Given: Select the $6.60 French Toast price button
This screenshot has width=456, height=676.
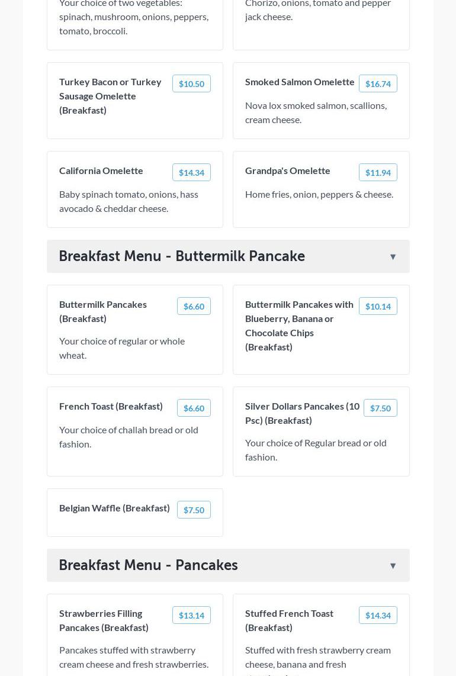Looking at the screenshot, I should (194, 408).
